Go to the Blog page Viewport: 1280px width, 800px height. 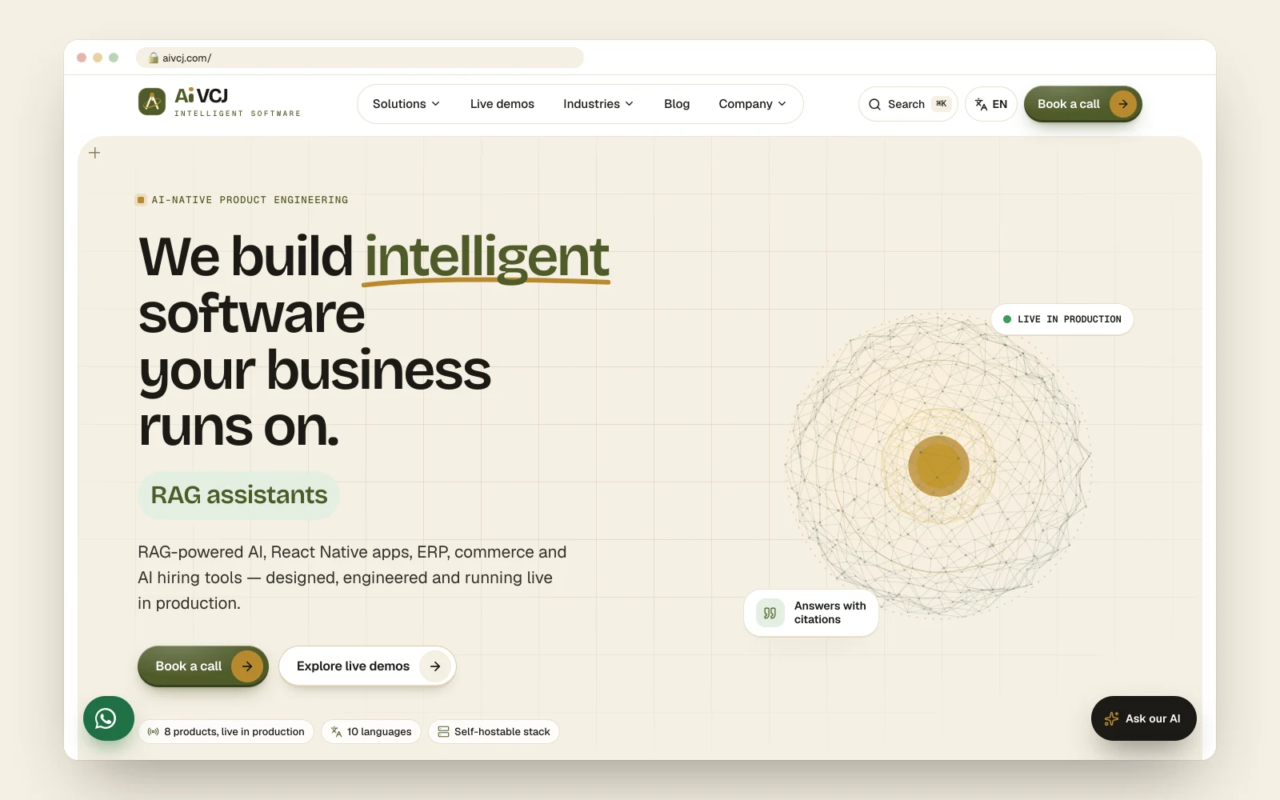pos(677,104)
